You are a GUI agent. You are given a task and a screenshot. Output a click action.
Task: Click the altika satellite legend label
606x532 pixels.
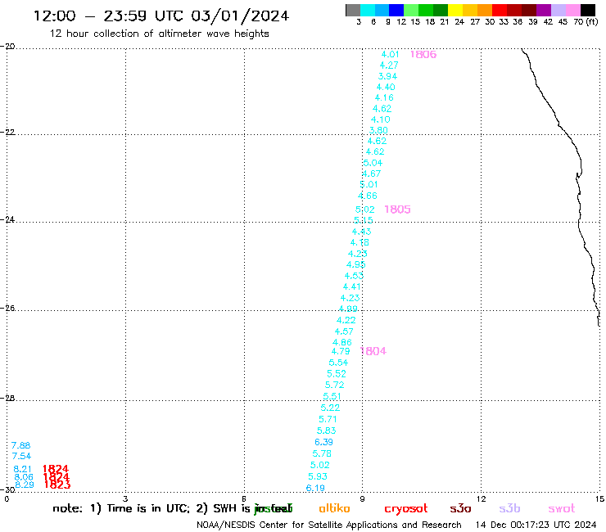coord(334,508)
